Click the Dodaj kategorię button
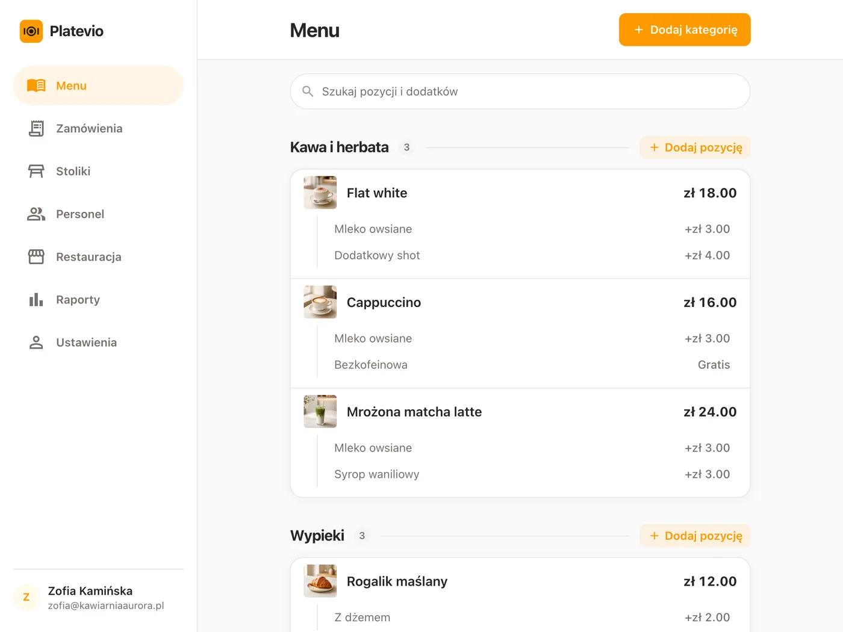Image resolution: width=843 pixels, height=632 pixels. coord(685,29)
